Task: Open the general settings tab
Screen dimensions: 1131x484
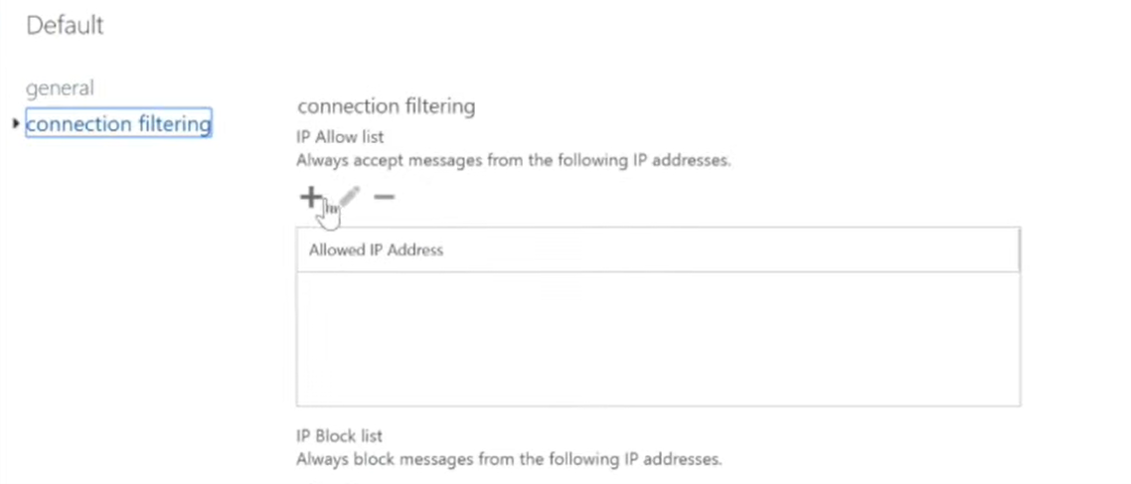Action: point(60,88)
